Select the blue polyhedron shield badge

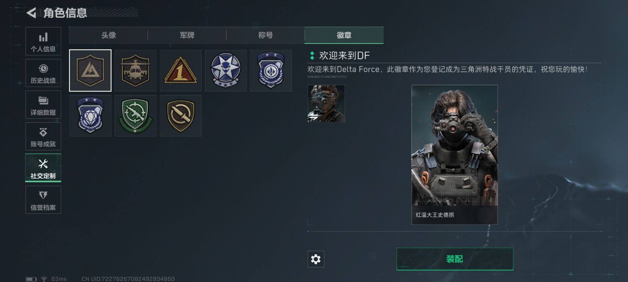[90, 116]
